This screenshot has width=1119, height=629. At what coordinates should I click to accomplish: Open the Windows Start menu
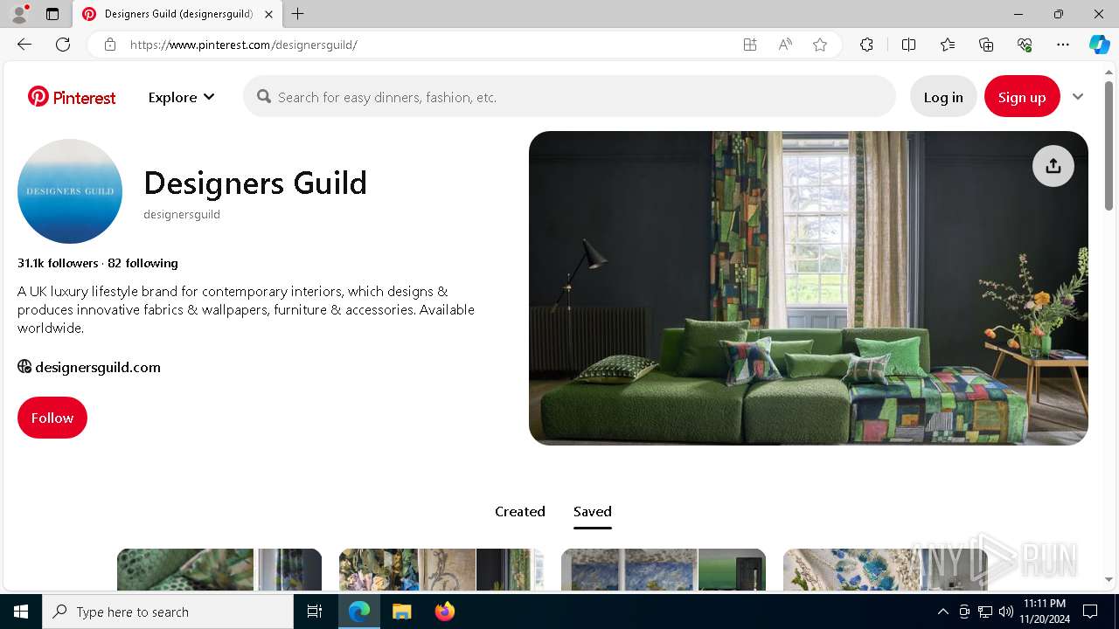21,612
